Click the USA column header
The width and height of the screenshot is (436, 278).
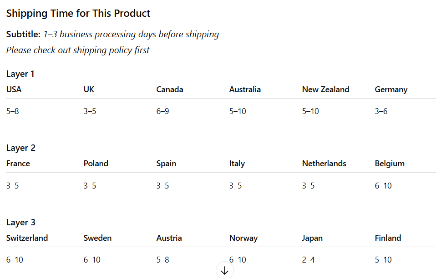click(x=14, y=89)
